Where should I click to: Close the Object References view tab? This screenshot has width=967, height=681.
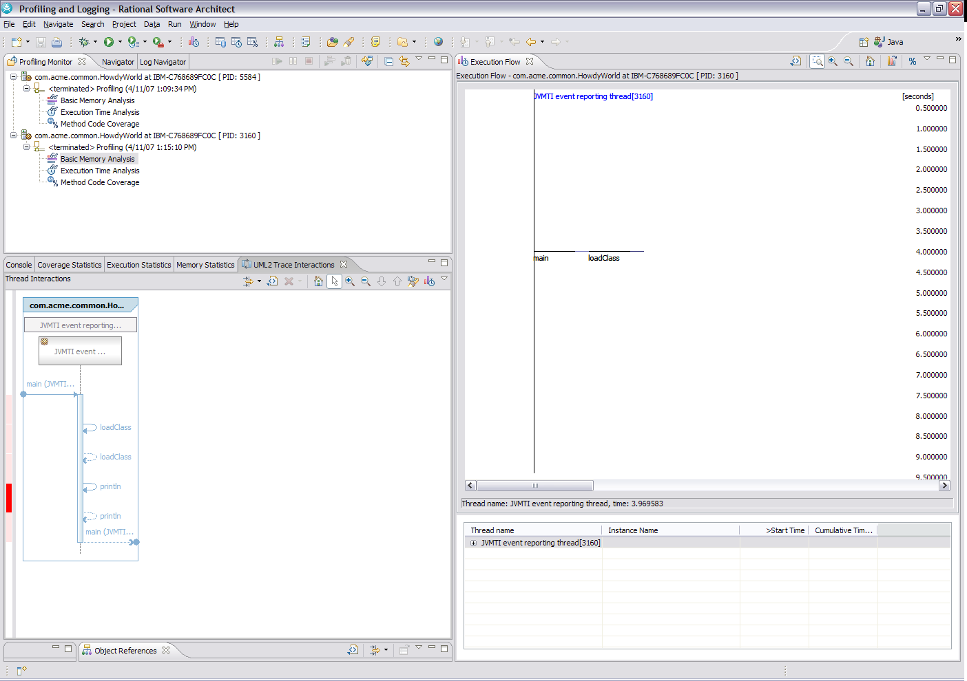[x=166, y=650]
